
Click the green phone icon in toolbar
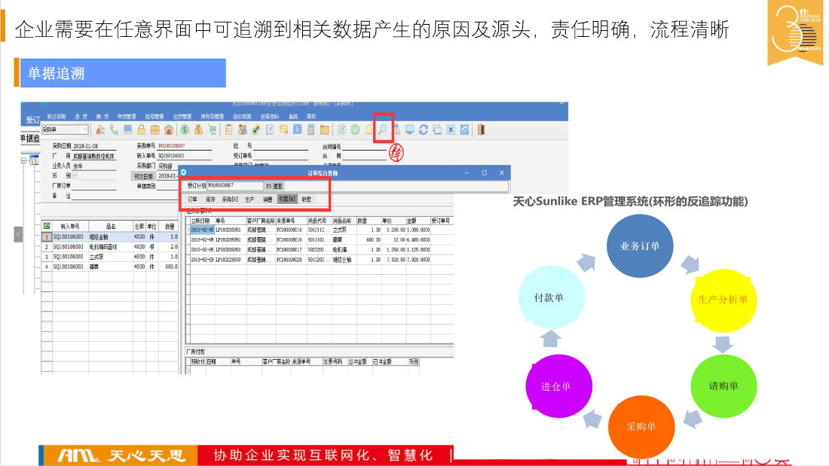[x=114, y=129]
